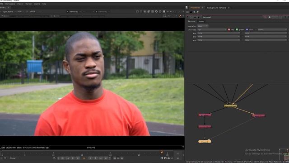289x163 pixels.
Task: Click the paint brush icon in viewer toolbar
Action: pos(180,16)
